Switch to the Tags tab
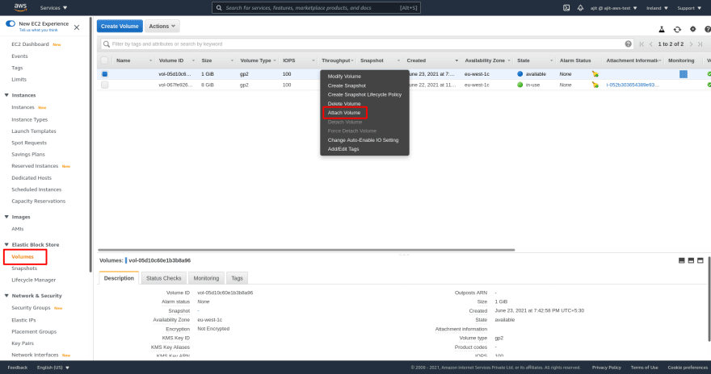This screenshot has height=374, width=711. point(238,278)
